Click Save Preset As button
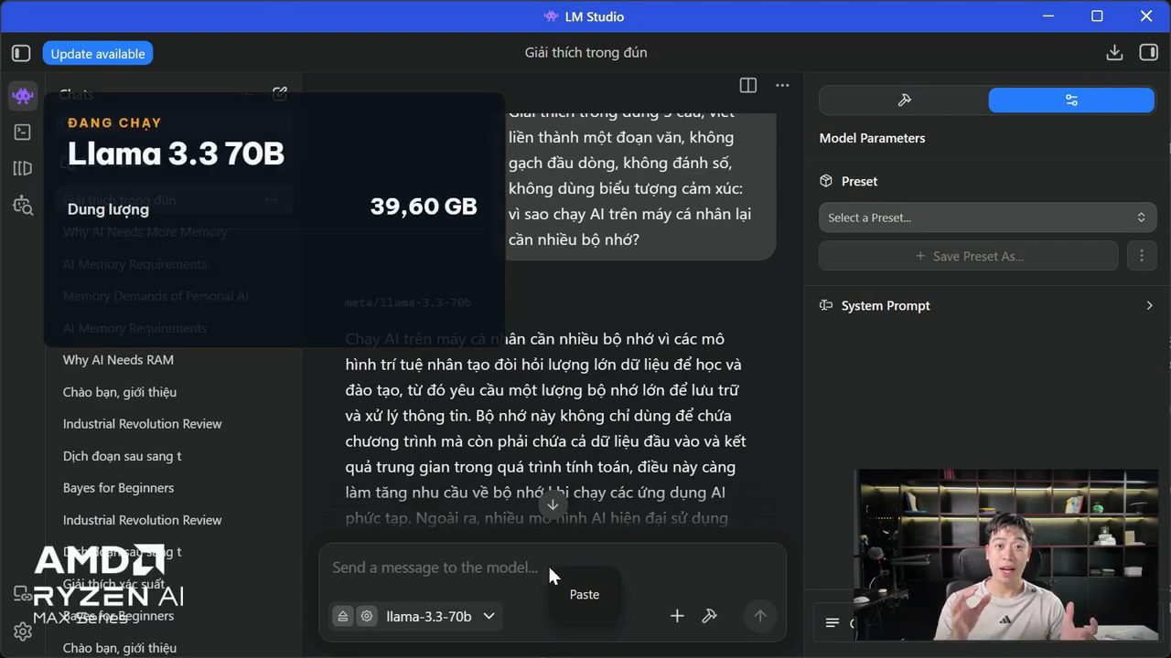 pyautogui.click(x=969, y=256)
